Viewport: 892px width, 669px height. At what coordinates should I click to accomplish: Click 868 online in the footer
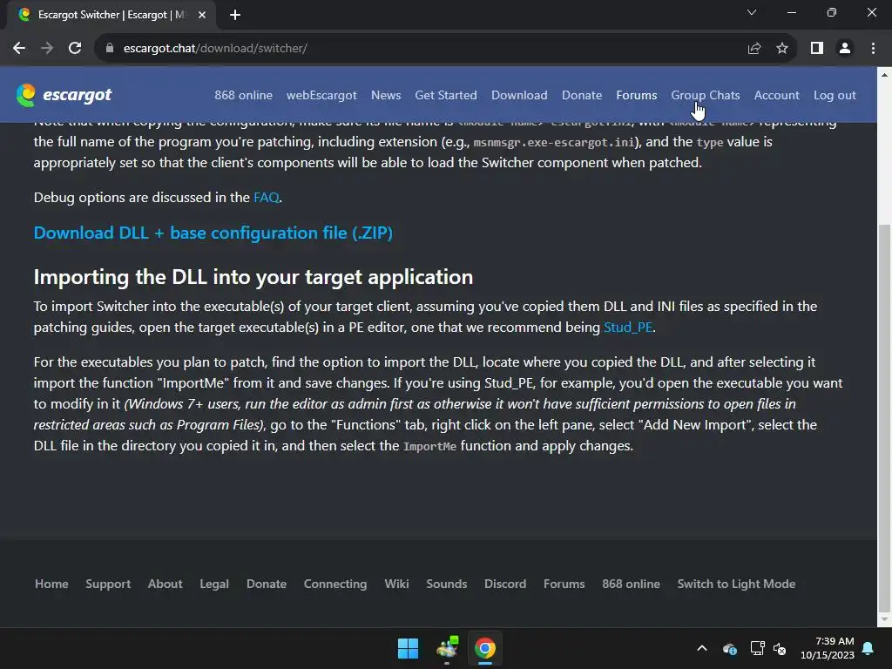click(631, 584)
